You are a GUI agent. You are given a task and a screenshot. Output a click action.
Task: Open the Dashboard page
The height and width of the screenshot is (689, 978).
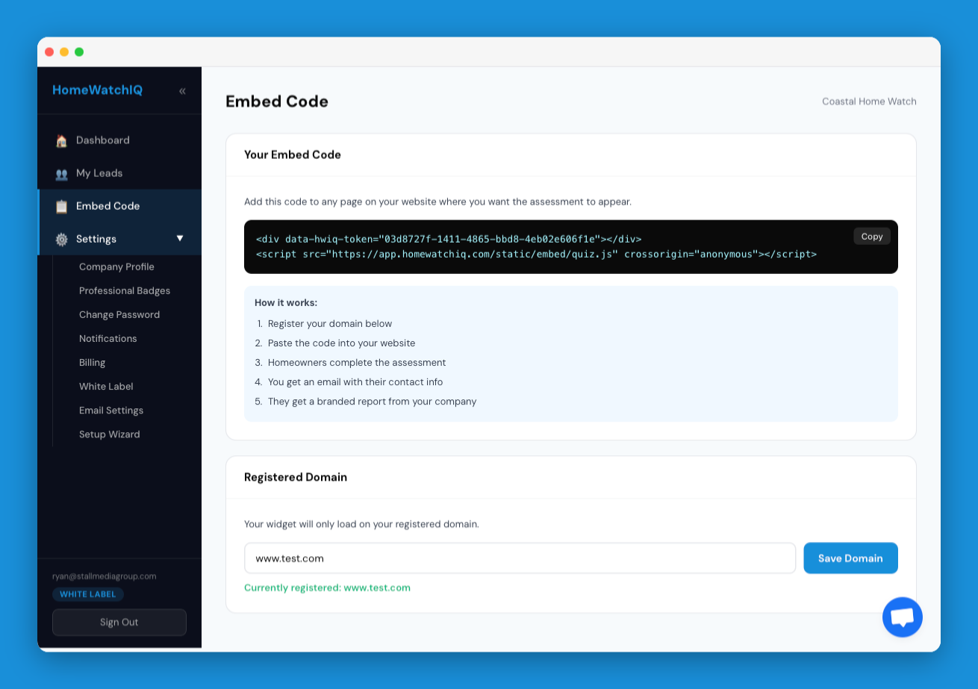pyautogui.click(x=119, y=140)
